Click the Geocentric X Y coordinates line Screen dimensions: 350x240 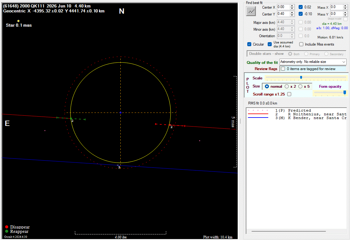coord(54,11)
